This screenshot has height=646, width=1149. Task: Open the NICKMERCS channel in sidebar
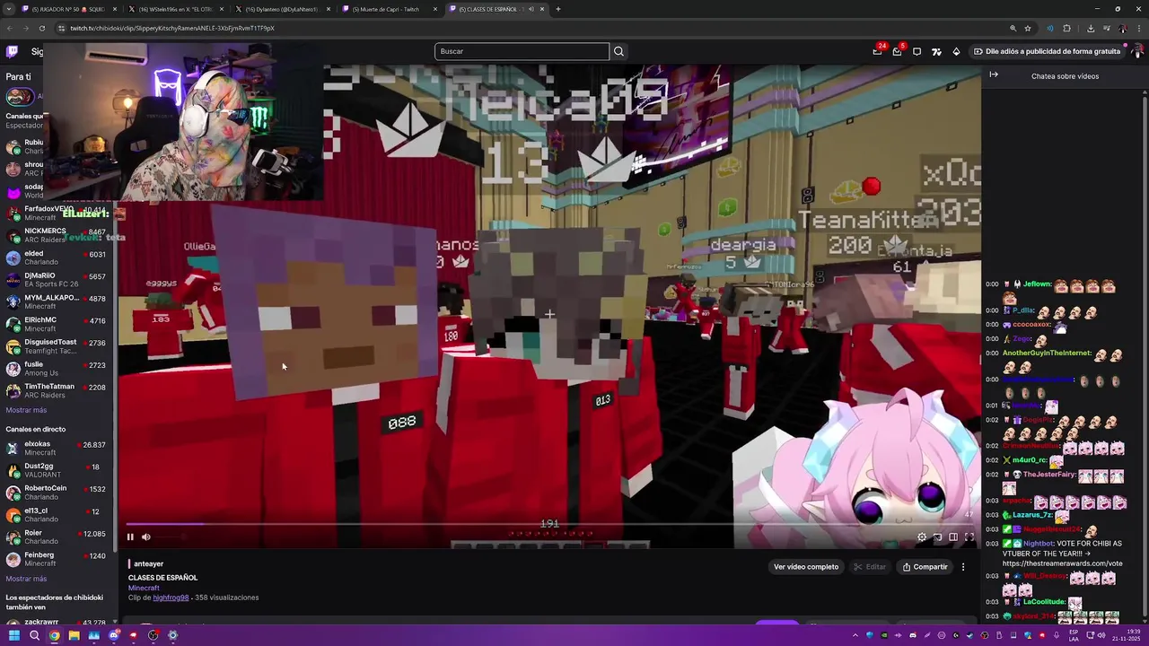click(57, 235)
